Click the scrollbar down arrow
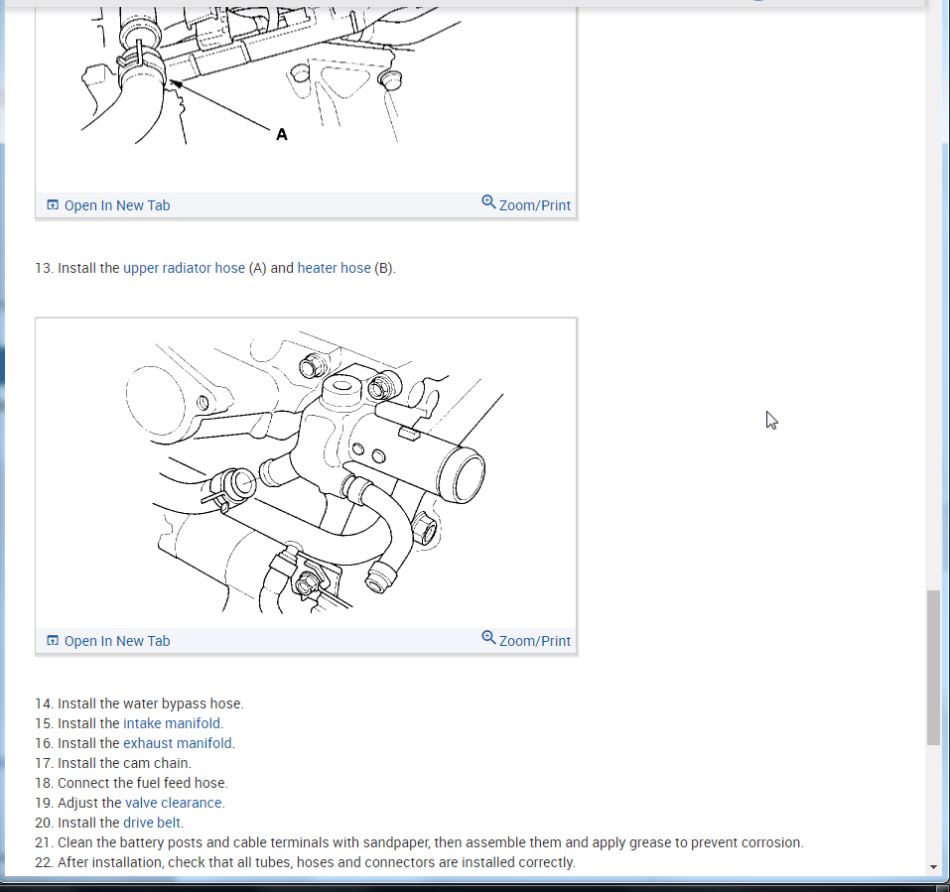Screen dimensions: 950x892 pyautogui.click(x=934, y=867)
